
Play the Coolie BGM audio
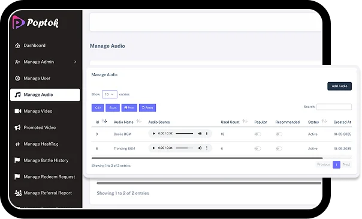tap(154, 134)
